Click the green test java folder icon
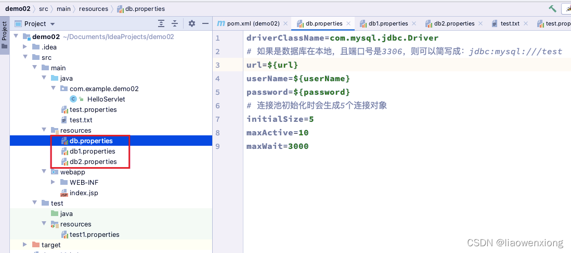Viewport: 571px width, 253px height. point(55,213)
